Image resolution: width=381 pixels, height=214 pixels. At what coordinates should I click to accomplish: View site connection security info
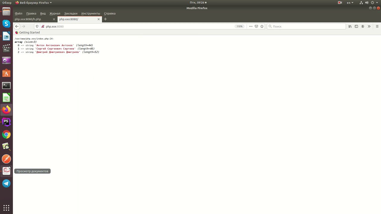43,26
